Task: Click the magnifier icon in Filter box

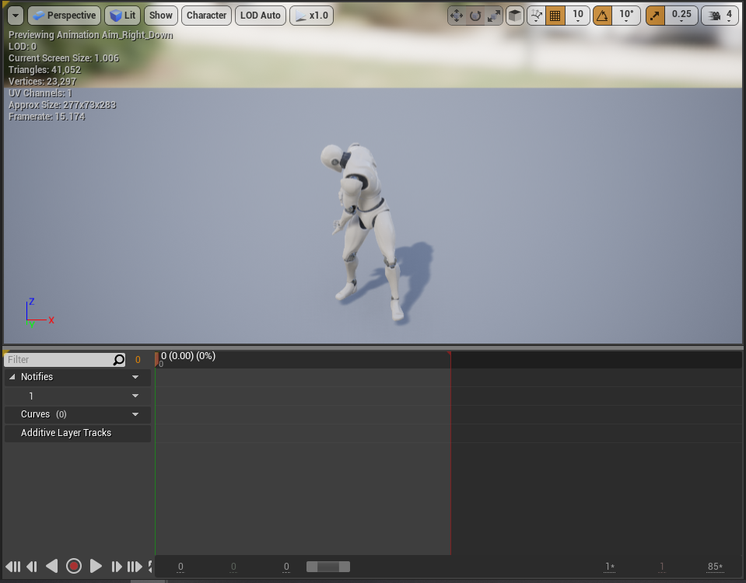Action: 118,359
